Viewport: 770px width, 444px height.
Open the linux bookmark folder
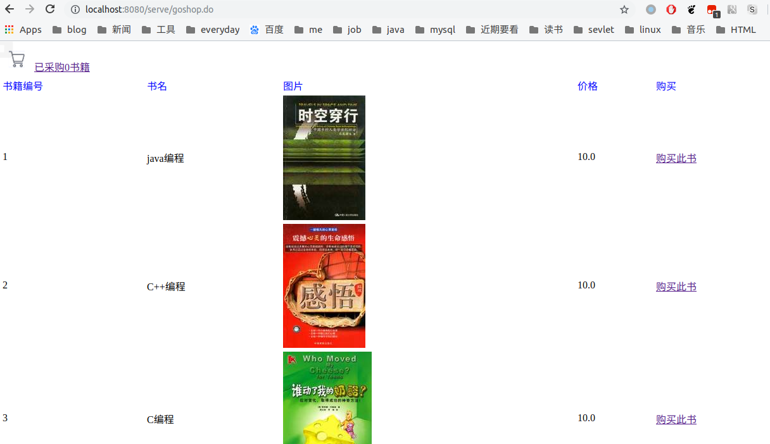pos(643,30)
